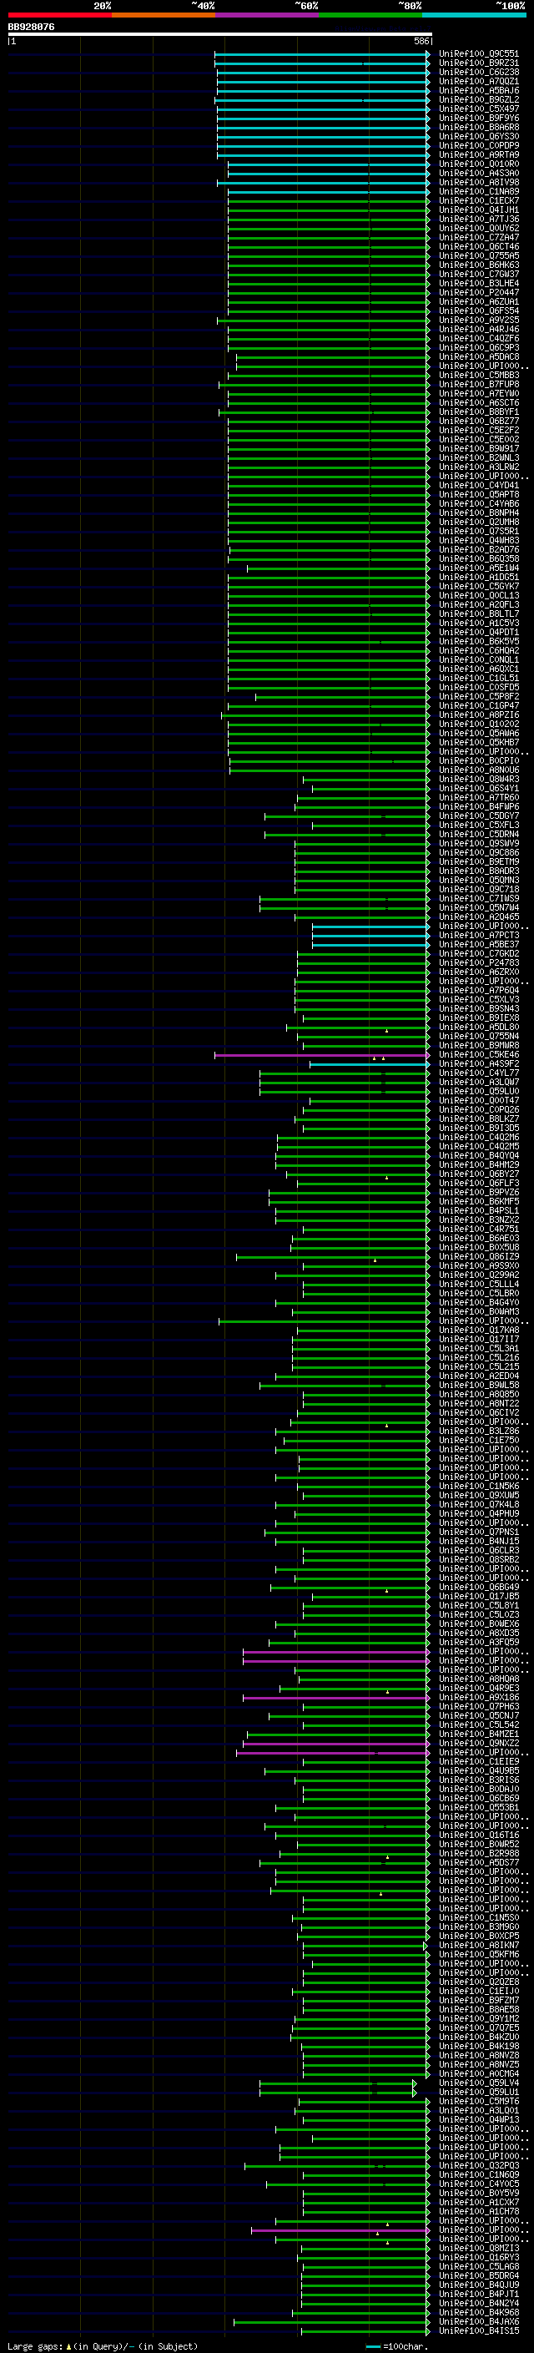
Task: Click the UniRef100_A5BAJ6 label
Action: (x=478, y=90)
